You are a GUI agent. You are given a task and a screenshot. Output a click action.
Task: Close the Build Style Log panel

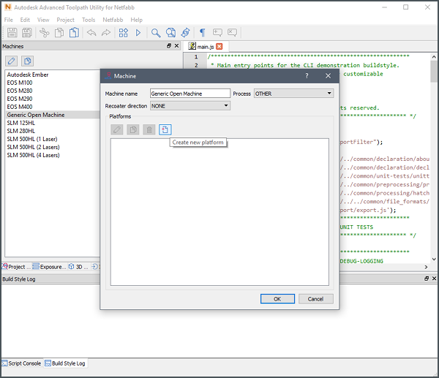tap(434, 279)
